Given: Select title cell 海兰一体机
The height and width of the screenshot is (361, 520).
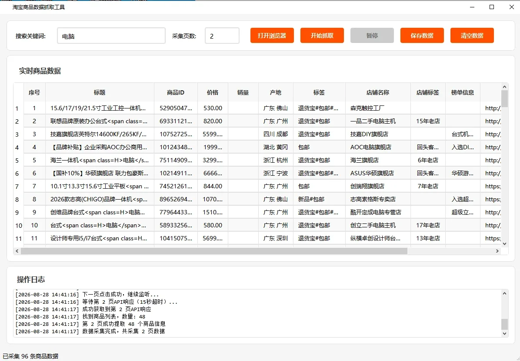Looking at the screenshot, I should tap(100, 160).
